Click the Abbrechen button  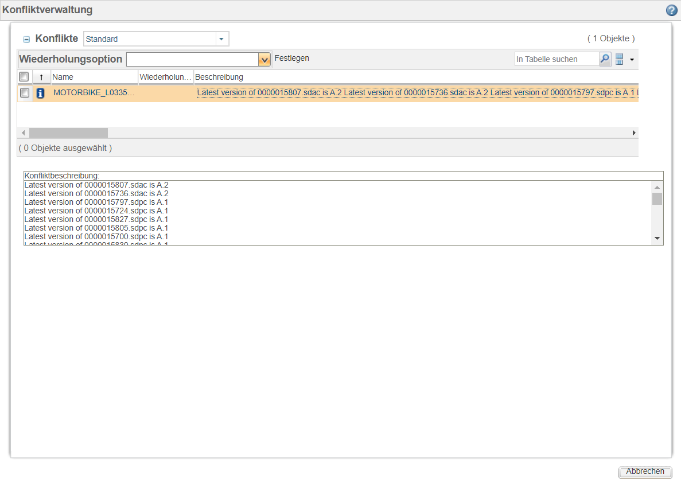pyautogui.click(x=645, y=472)
